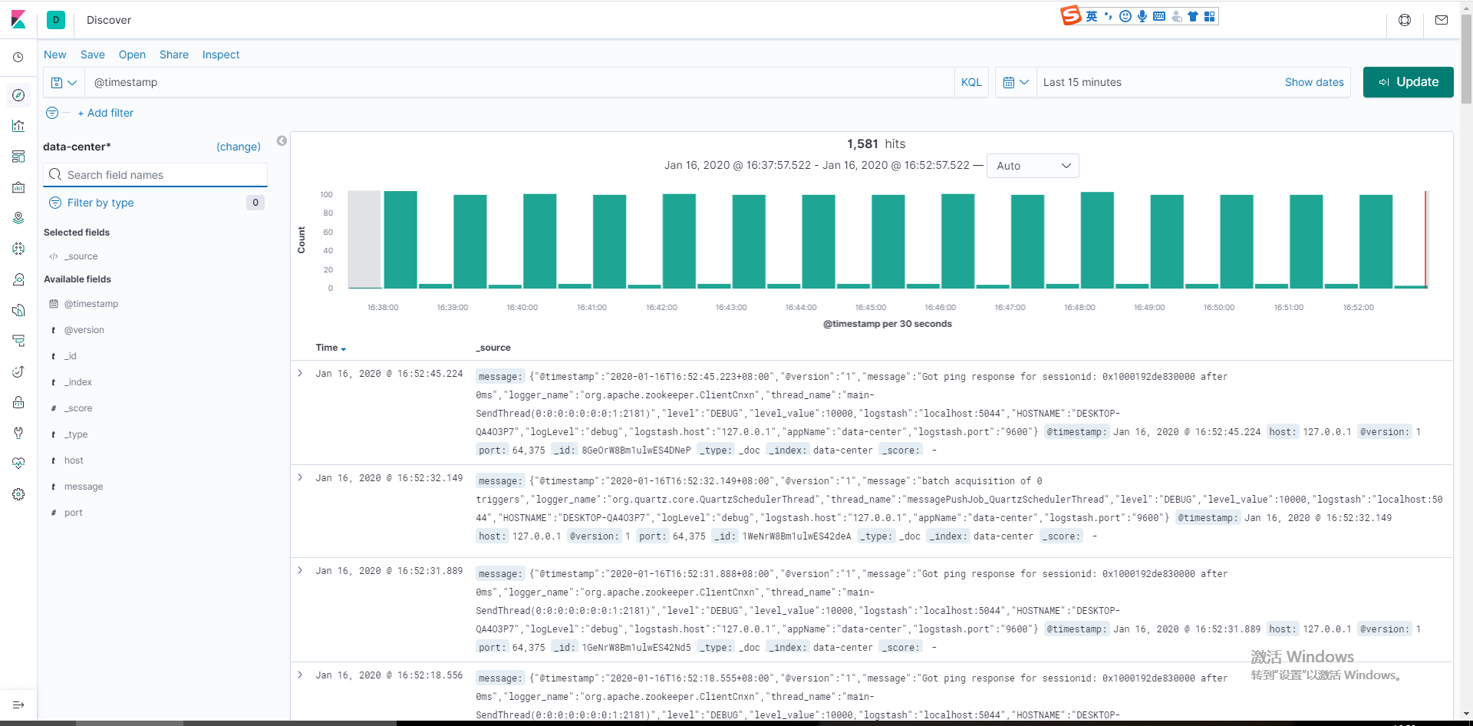1473x726 pixels.
Task: Collapse the field sidebar with arrow toggle
Action: 282,140
